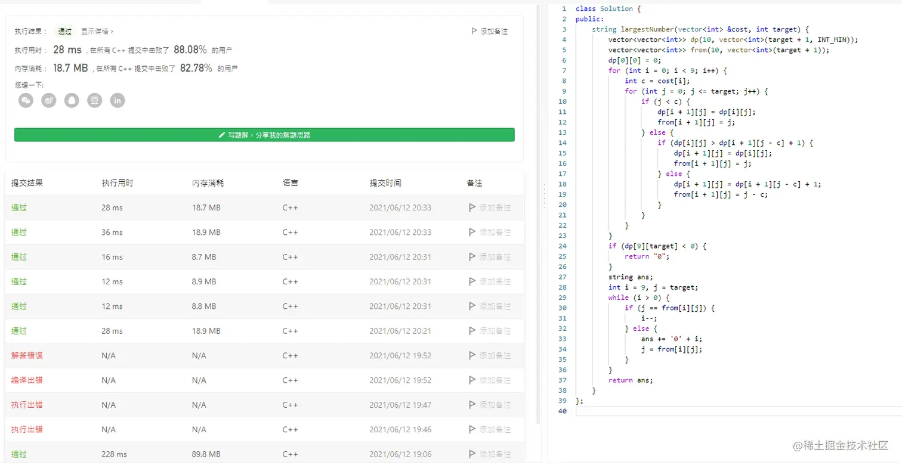Image resolution: width=902 pixels, height=465 pixels.
Task: Open 通过 submission from 20:33 with 28 ms
Action: coord(19,207)
